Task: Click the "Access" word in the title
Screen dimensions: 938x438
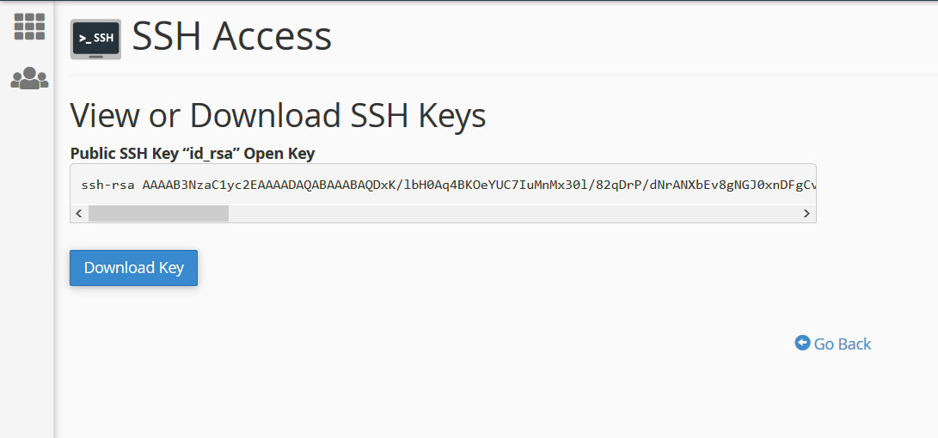Action: point(273,37)
